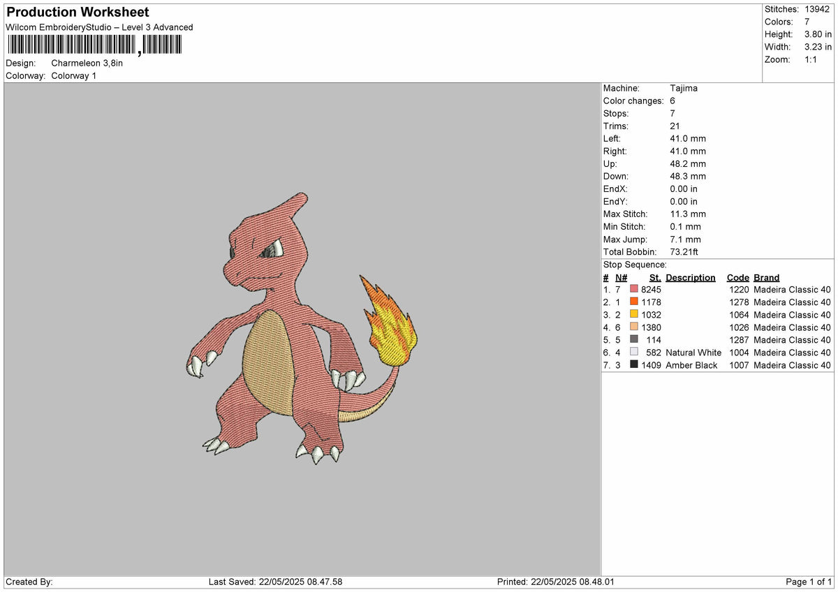The image size is (838, 592).
Task: Click the Up value '48.2 mm'
Action: [x=688, y=163]
